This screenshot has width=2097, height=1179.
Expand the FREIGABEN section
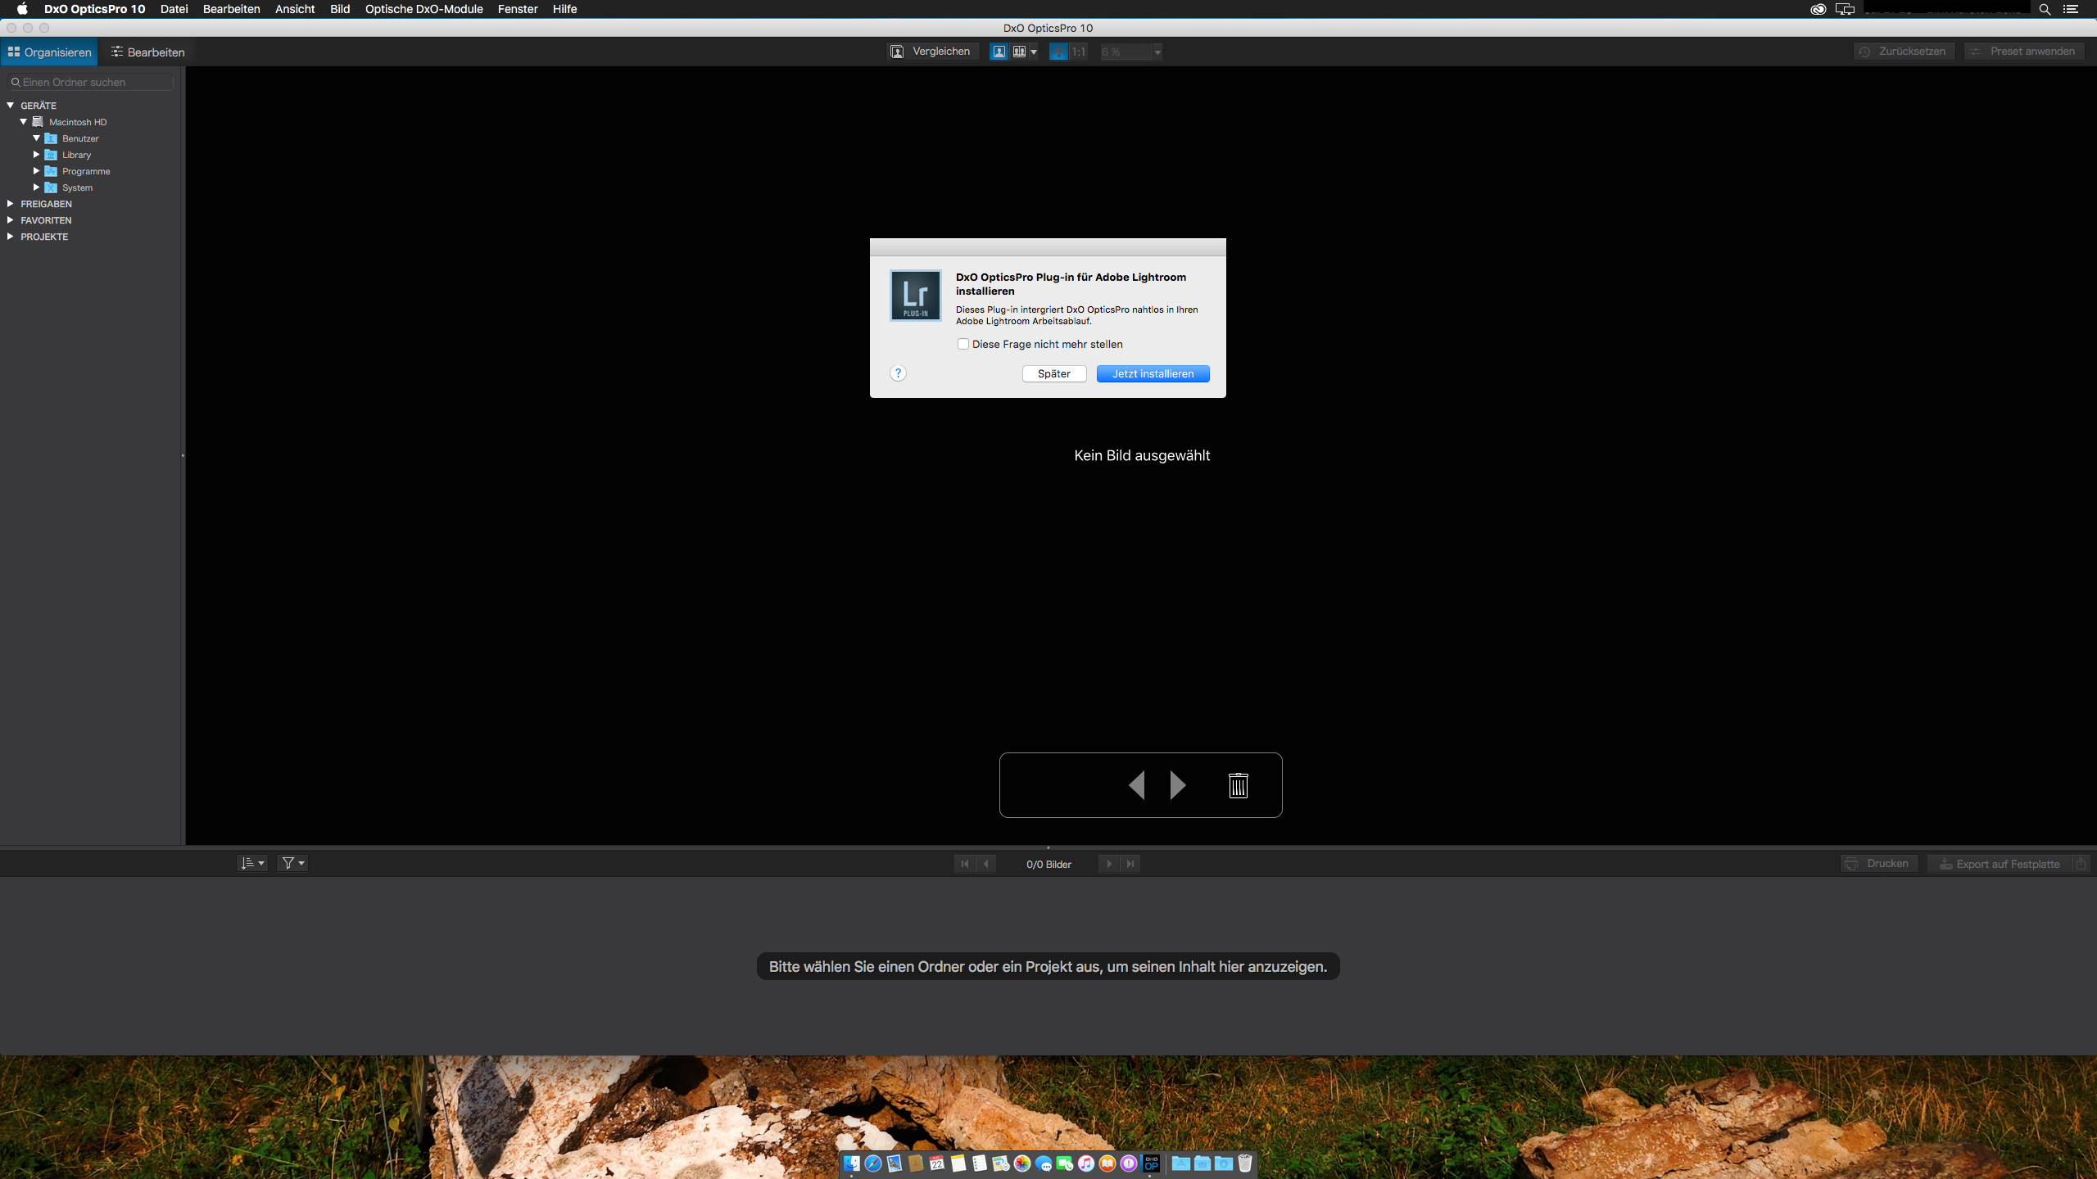pyautogui.click(x=11, y=204)
